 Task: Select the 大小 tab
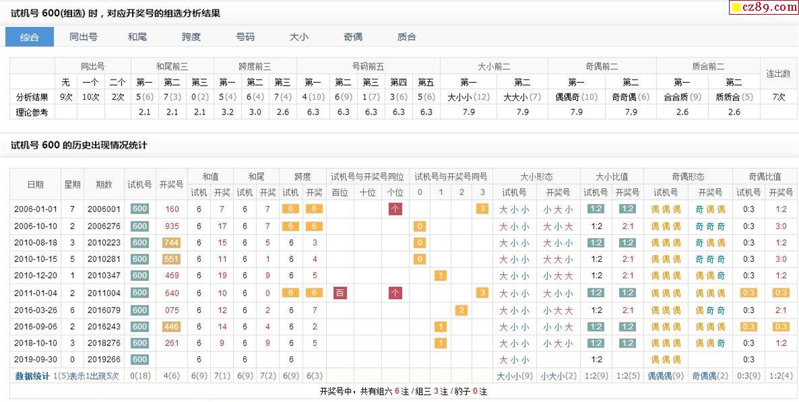click(x=299, y=36)
